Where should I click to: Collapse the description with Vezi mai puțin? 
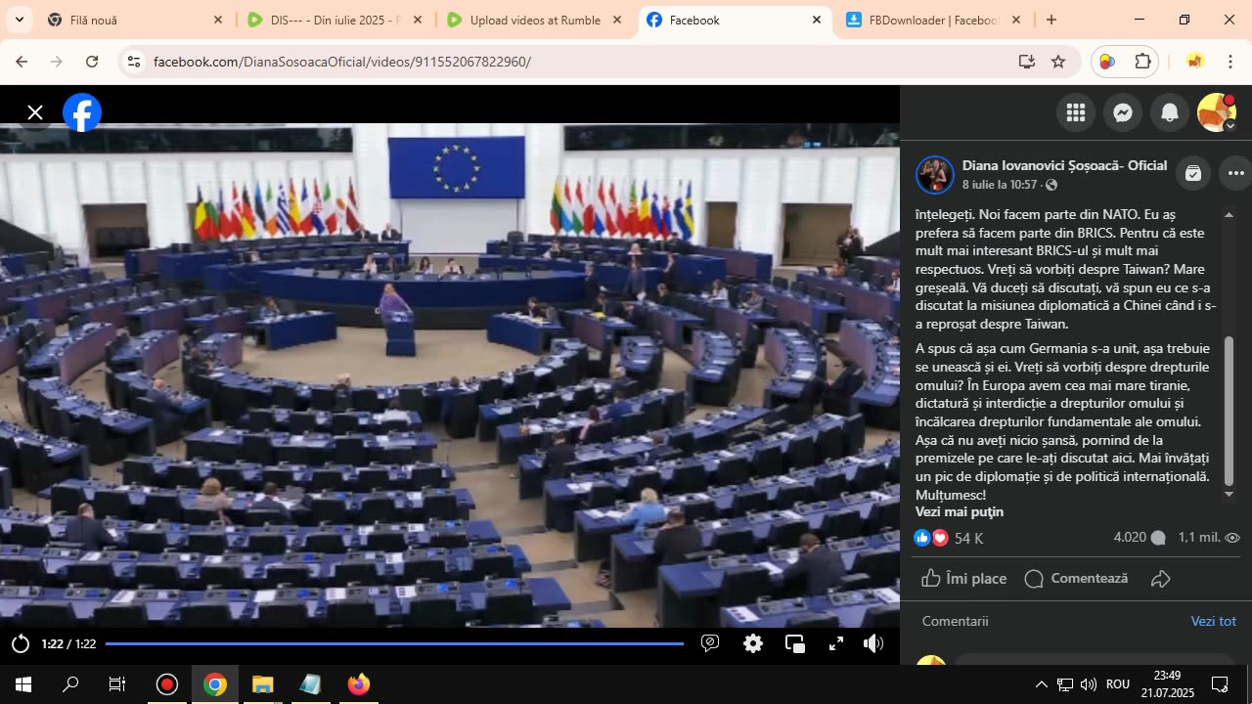click(960, 511)
